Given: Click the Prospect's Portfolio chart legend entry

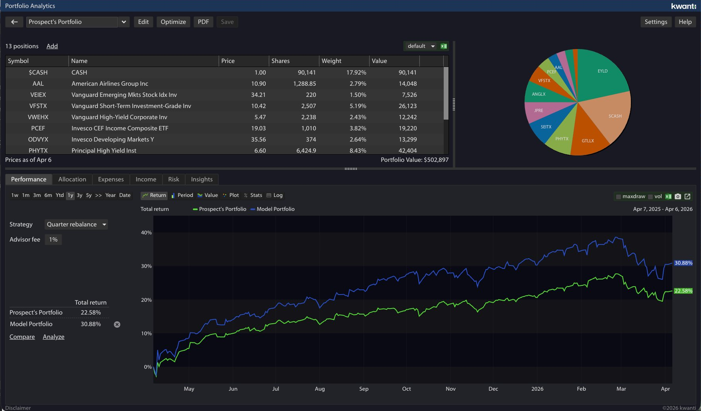Looking at the screenshot, I should 219,209.
